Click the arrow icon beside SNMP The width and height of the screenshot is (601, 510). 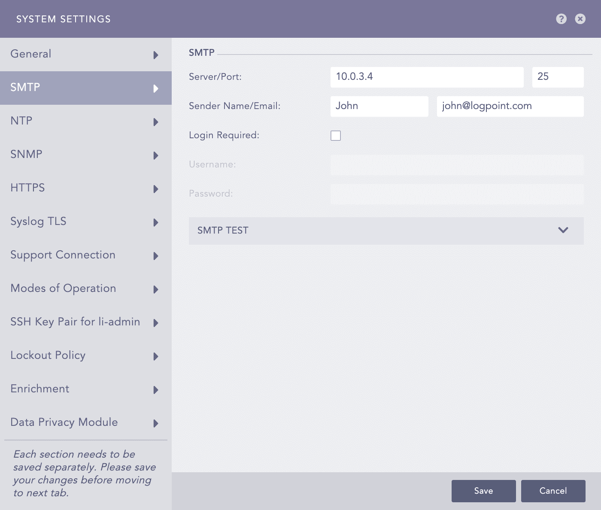click(155, 155)
